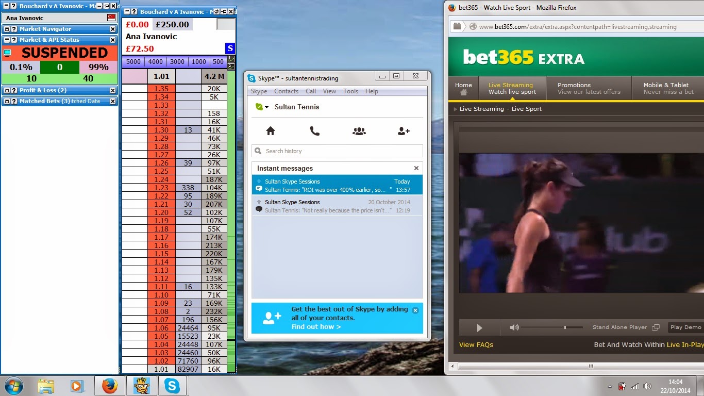This screenshot has width=704, height=396.
Task: Click the refresh icon in ladder title bar
Action: coord(216,12)
